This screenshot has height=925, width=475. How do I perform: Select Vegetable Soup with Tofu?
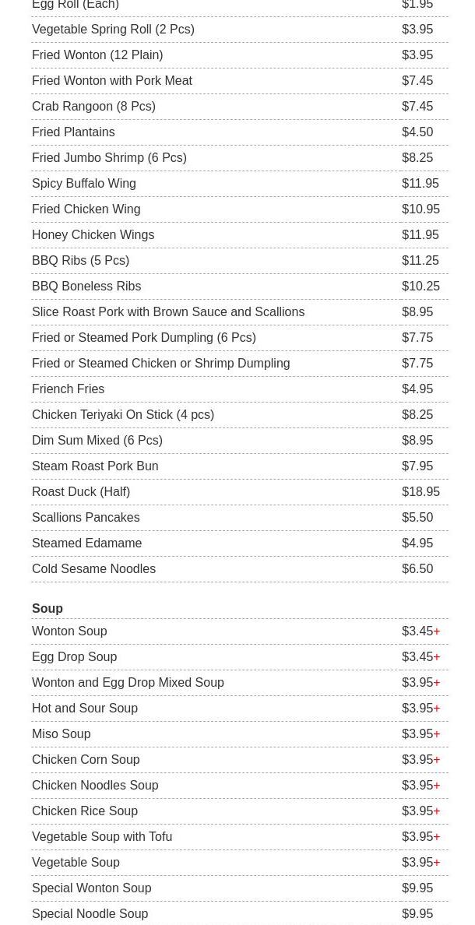pyautogui.click(x=240, y=836)
